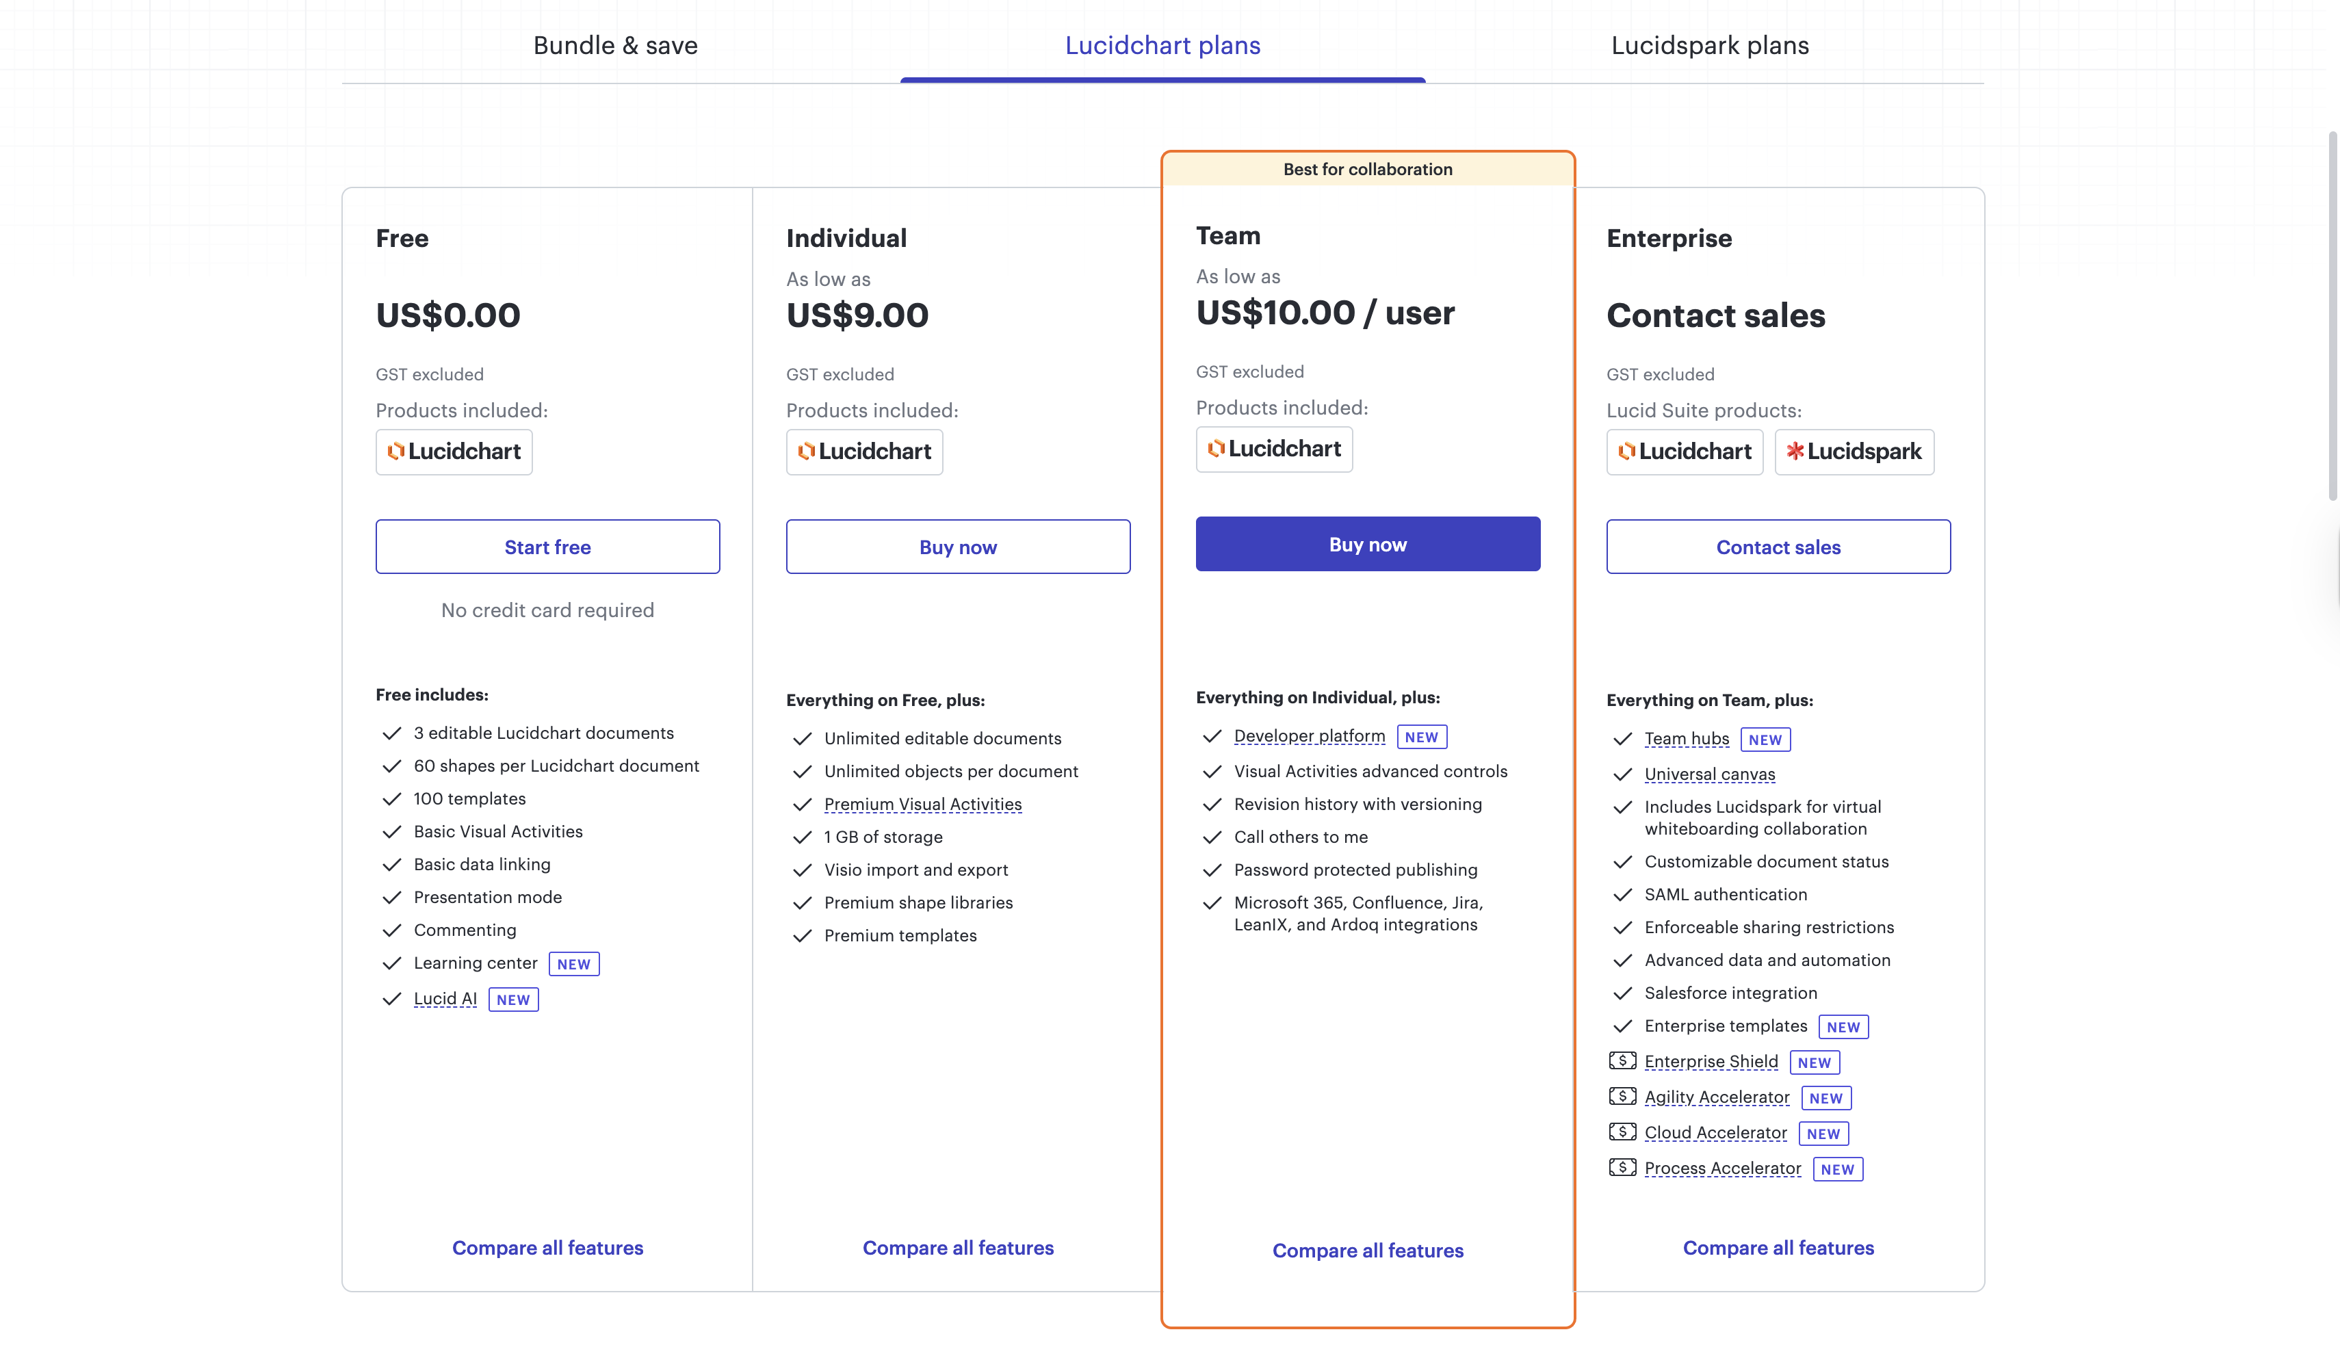The image size is (2340, 1345).
Task: Click the US$10.00 / user price
Action: [1325, 312]
